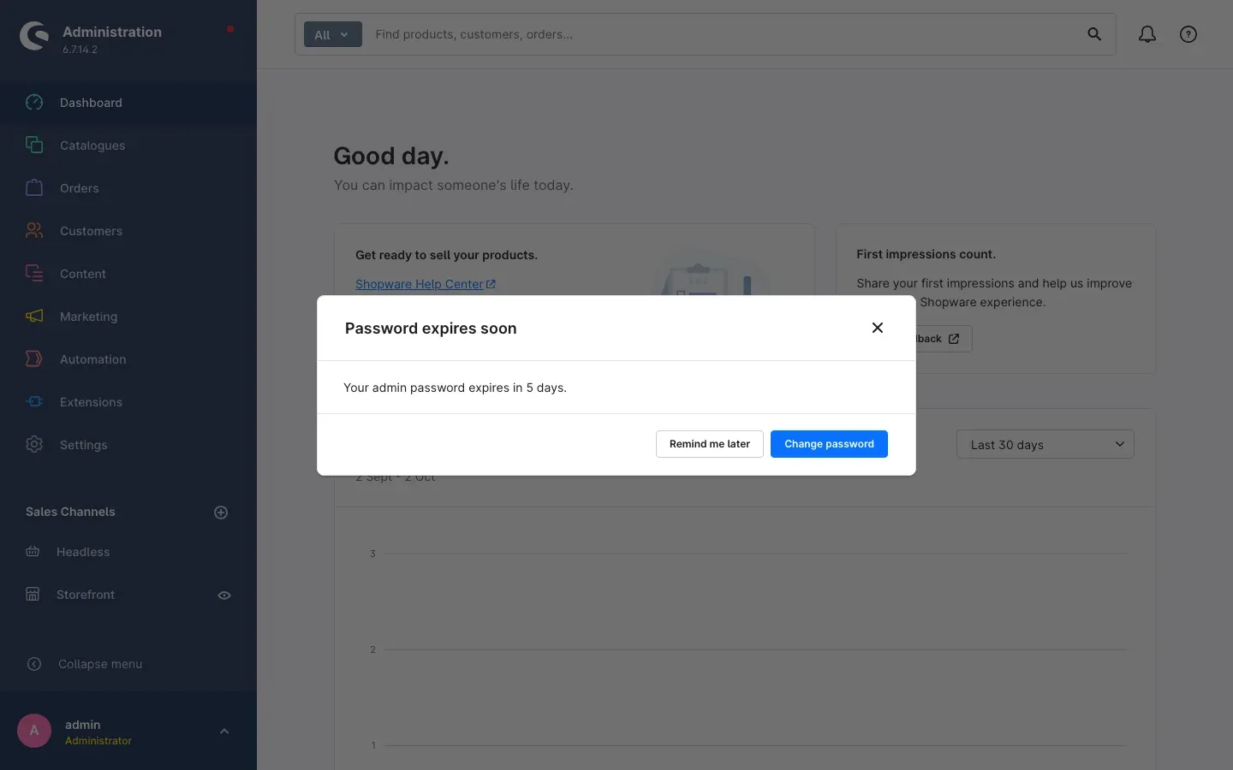Click the Customers people icon
The image size is (1233, 770).
pyautogui.click(x=34, y=231)
